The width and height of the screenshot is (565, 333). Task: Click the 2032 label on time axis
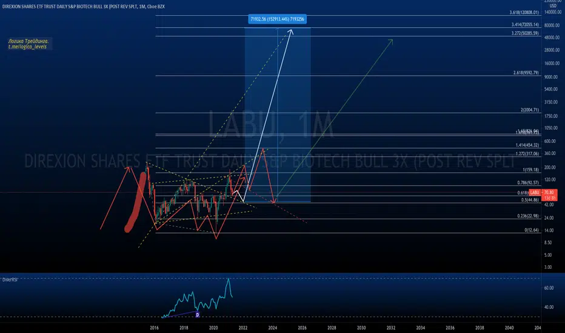coord(390,328)
